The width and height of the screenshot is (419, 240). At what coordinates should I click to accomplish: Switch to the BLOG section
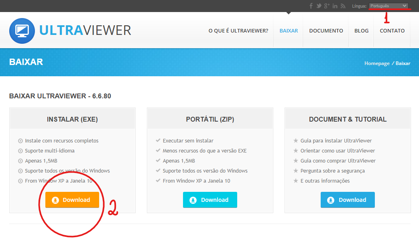361,31
